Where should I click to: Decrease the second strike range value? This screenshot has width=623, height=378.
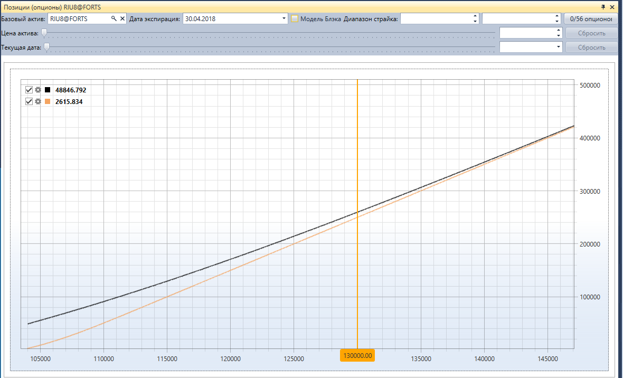pyautogui.click(x=557, y=21)
